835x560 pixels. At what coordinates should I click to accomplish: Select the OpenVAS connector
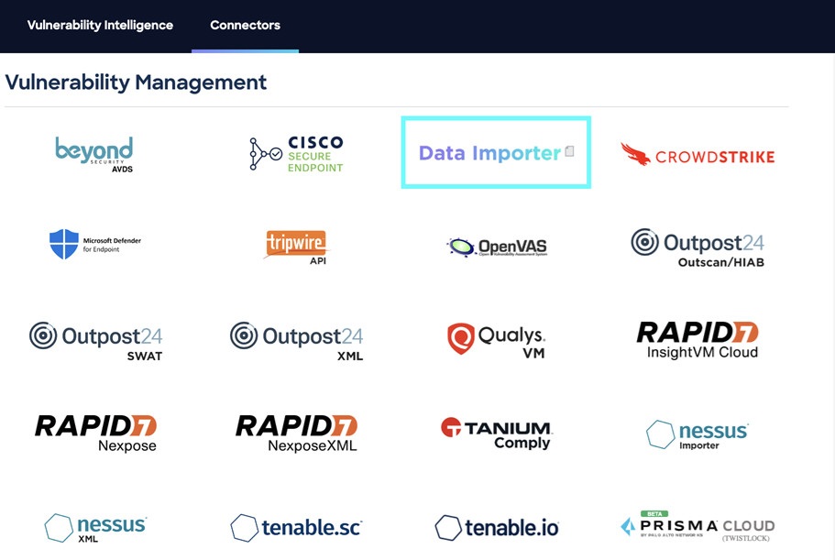pos(497,247)
